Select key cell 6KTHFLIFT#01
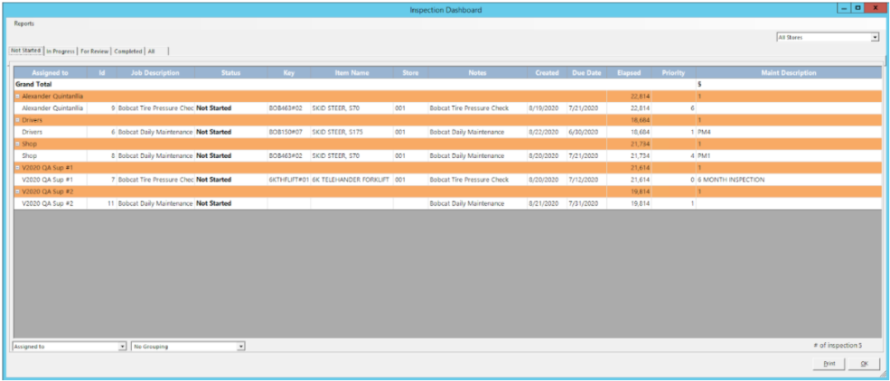 [x=289, y=180]
